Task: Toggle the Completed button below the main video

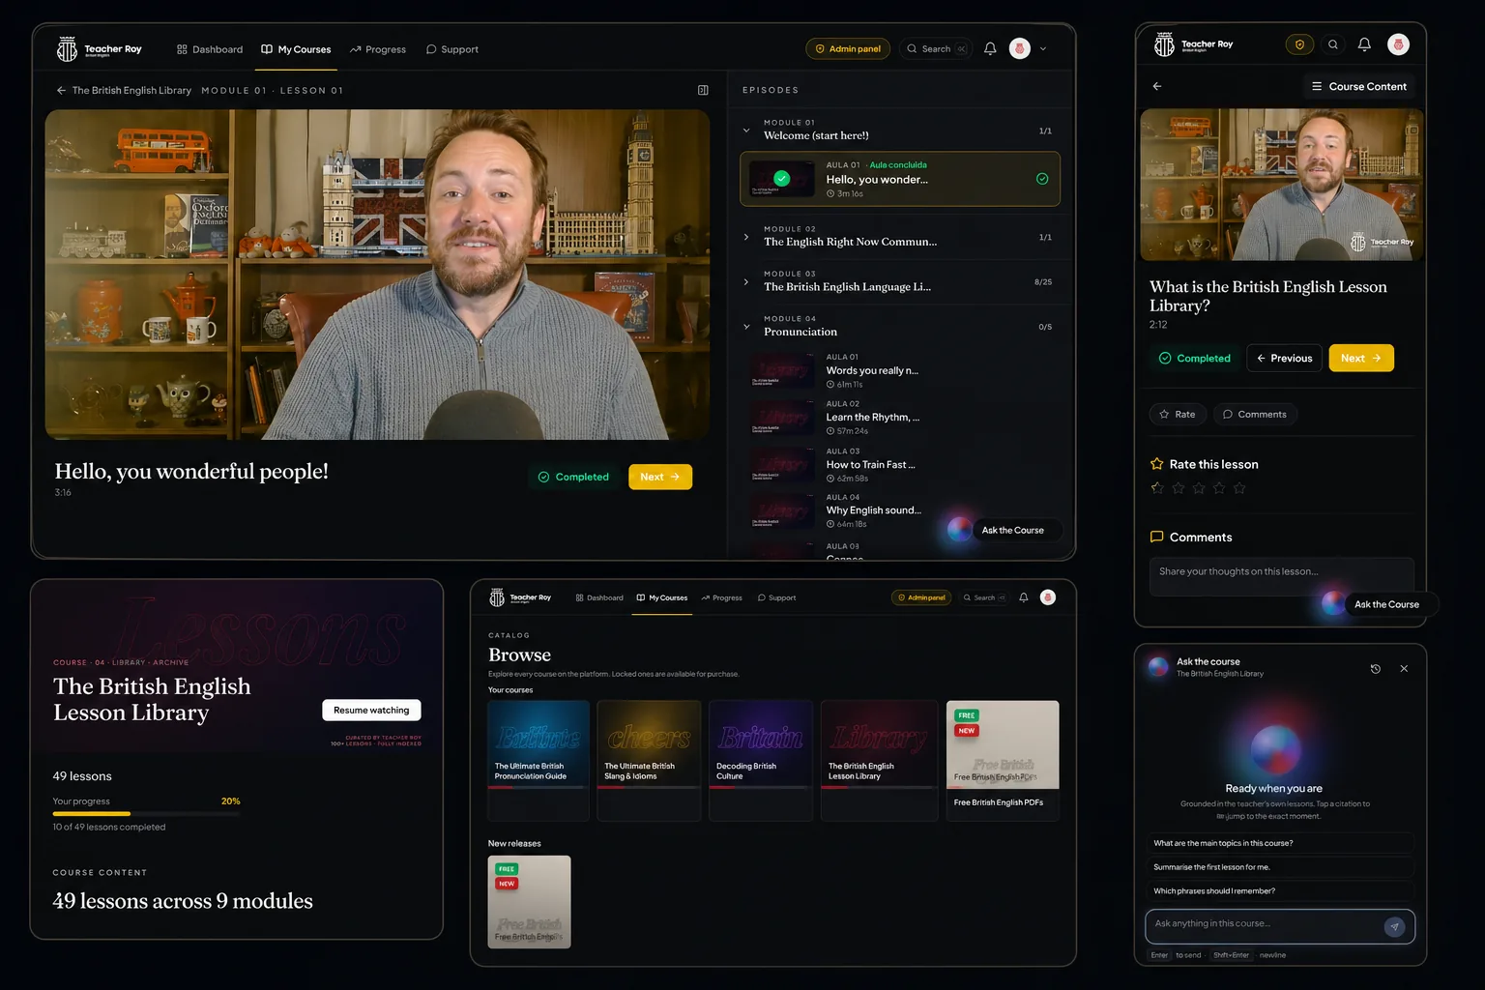Action: pyautogui.click(x=574, y=477)
